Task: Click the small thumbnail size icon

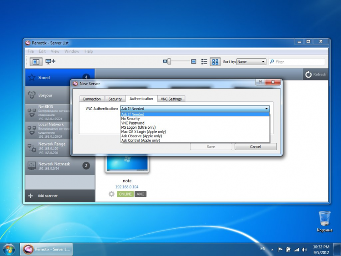Action: pyautogui.click(x=165, y=61)
